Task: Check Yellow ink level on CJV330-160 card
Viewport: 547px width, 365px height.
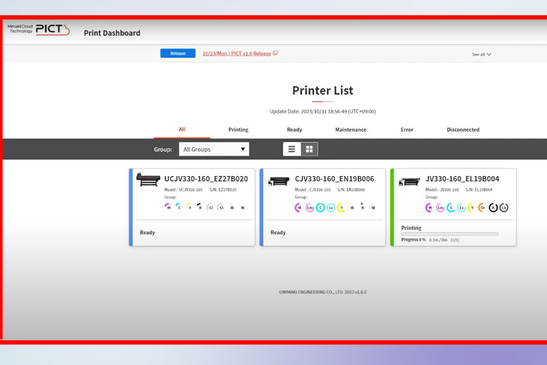Action: coord(341,208)
